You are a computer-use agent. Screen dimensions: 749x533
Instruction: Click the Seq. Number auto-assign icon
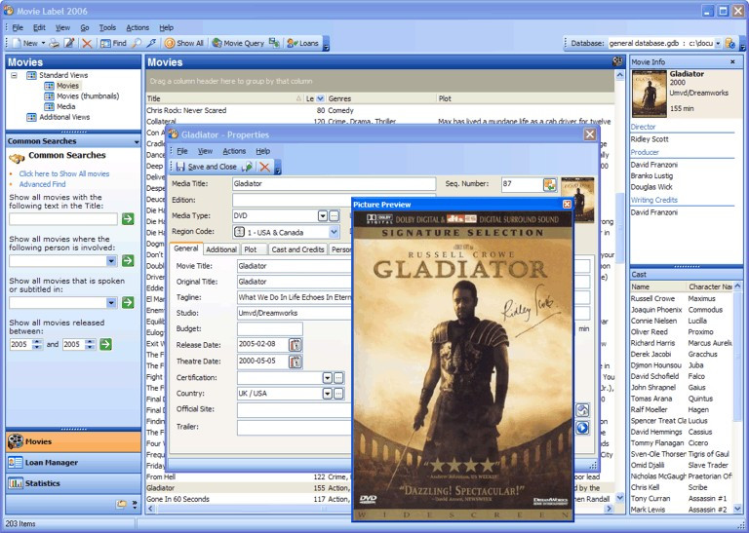tap(550, 185)
